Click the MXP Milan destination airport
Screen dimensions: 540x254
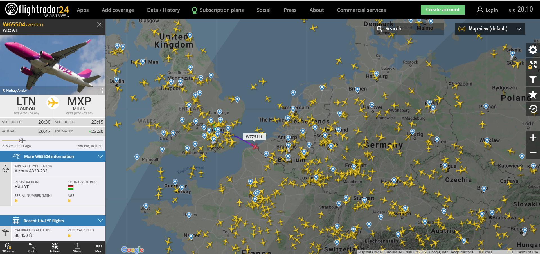tap(79, 105)
